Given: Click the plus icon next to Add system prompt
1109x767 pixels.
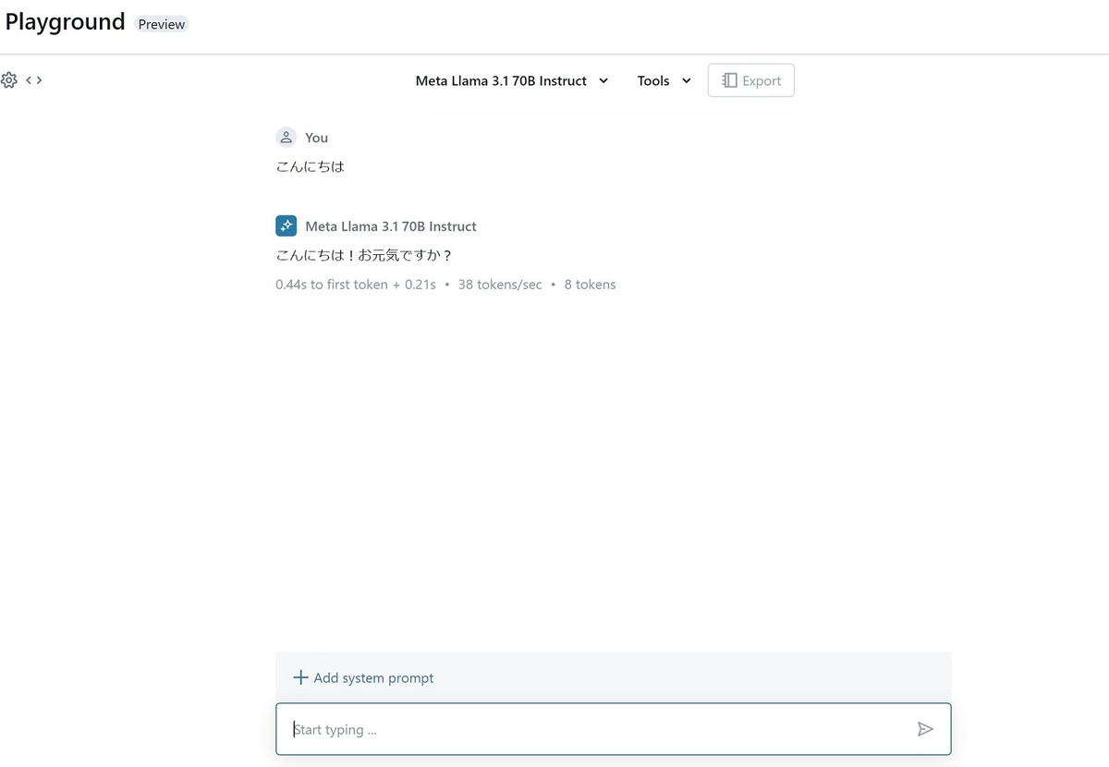Looking at the screenshot, I should 300,677.
